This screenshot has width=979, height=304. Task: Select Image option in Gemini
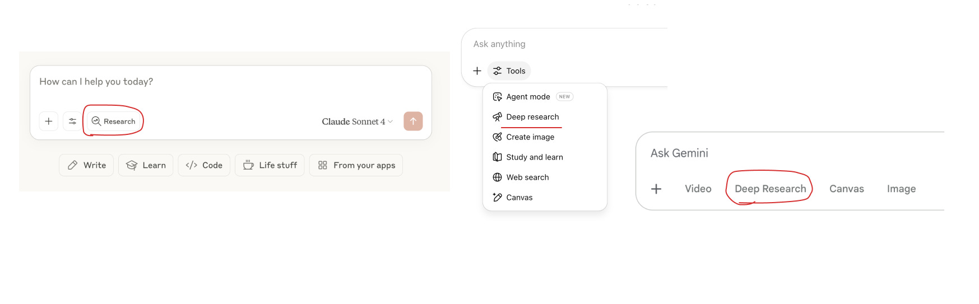click(x=901, y=189)
